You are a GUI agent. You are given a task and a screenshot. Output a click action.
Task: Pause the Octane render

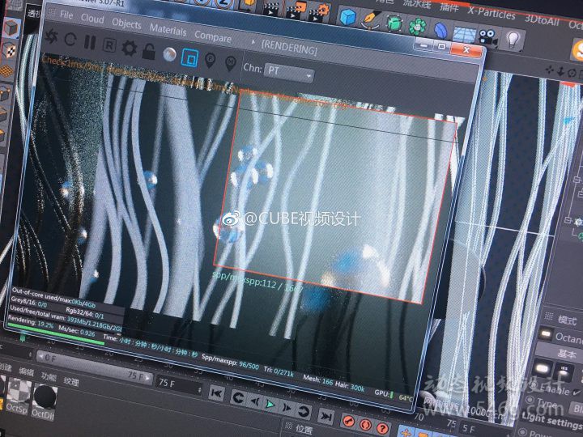tap(90, 42)
